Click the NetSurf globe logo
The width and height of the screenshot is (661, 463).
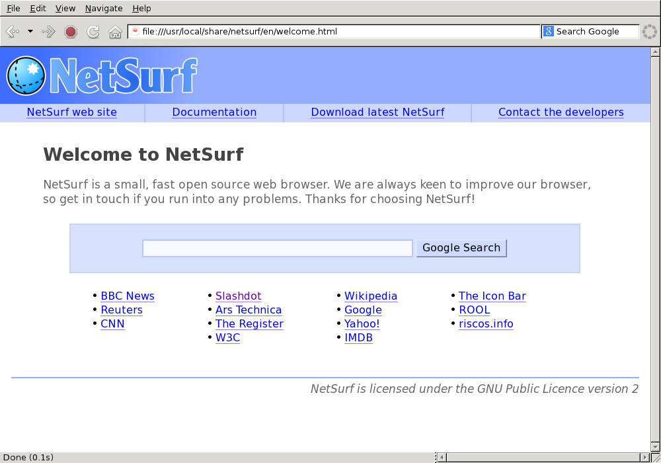click(26, 75)
